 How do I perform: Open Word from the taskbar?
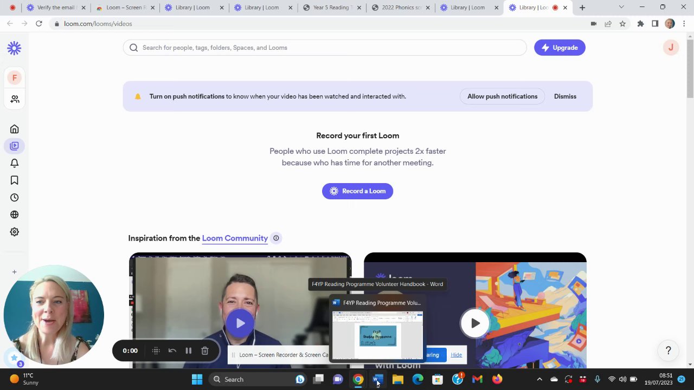point(378,379)
